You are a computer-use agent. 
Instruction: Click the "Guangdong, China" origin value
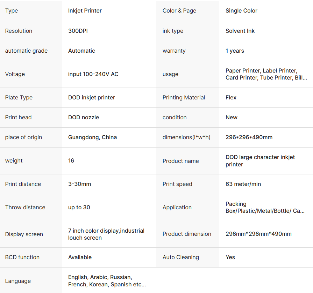click(92, 137)
